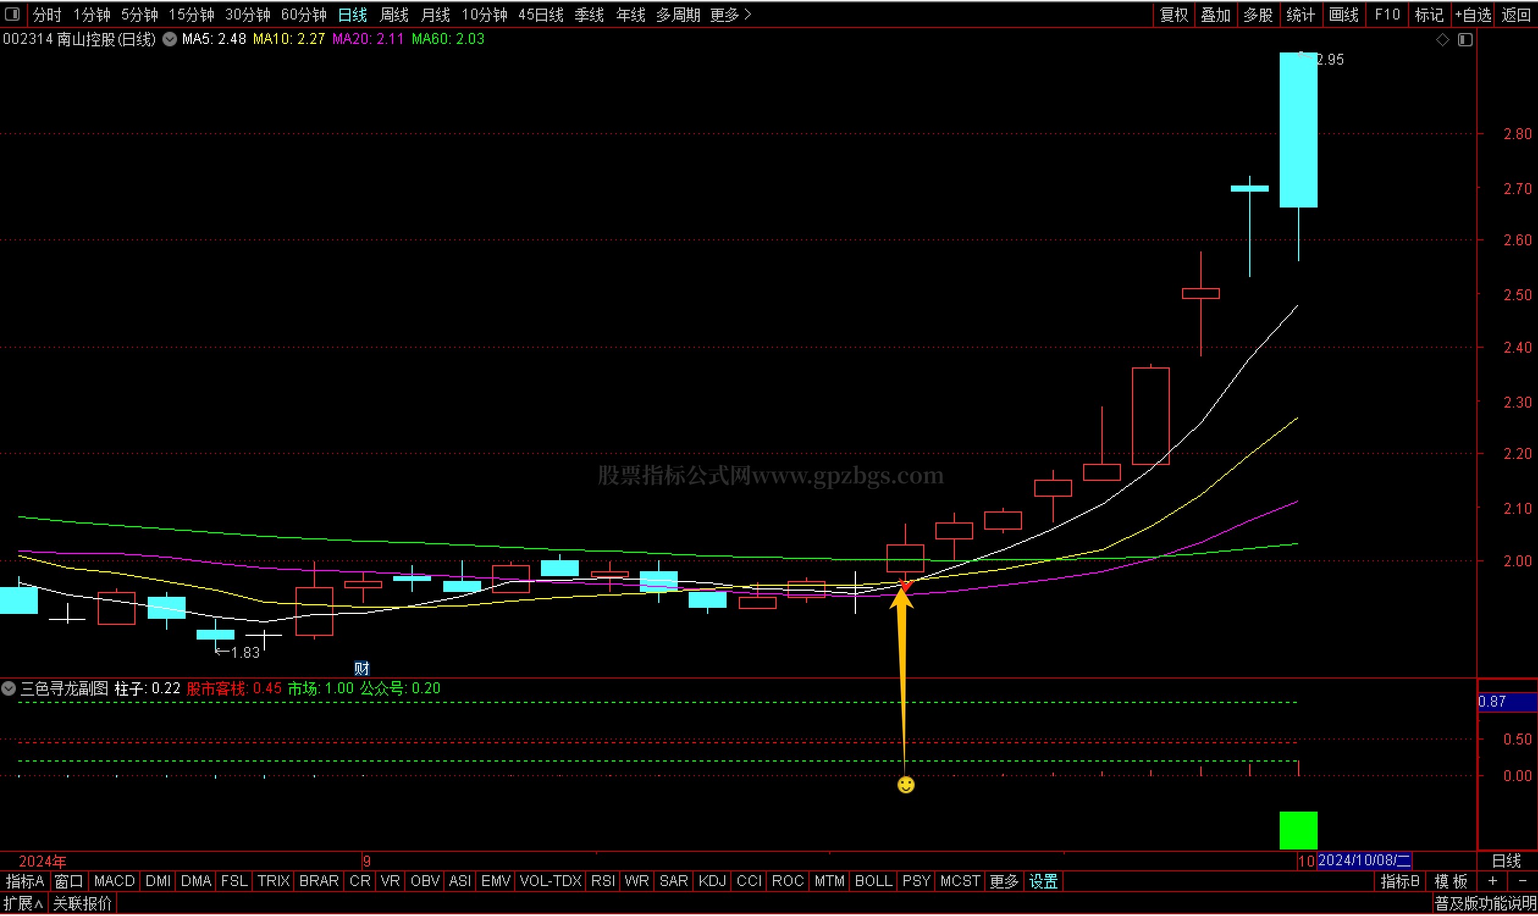
Task: Apply the CCI indicator
Action: coord(749,881)
